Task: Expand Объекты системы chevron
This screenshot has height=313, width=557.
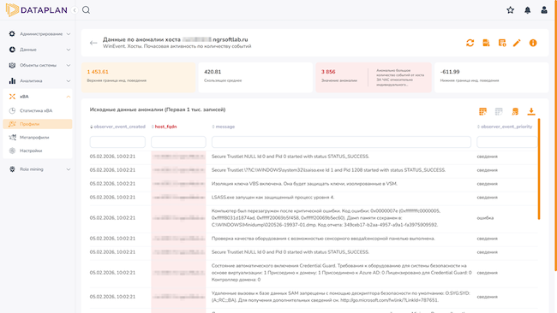Action: pyautogui.click(x=69, y=65)
